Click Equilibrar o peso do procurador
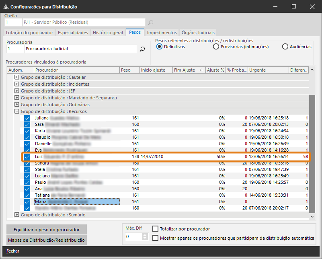This screenshot has width=322, height=259. [47, 230]
